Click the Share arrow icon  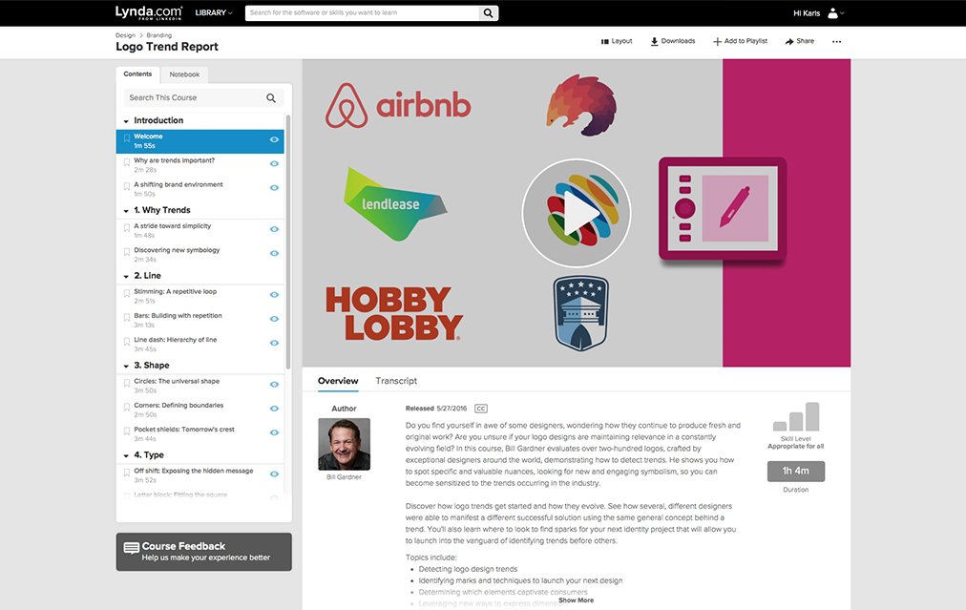pyautogui.click(x=789, y=41)
